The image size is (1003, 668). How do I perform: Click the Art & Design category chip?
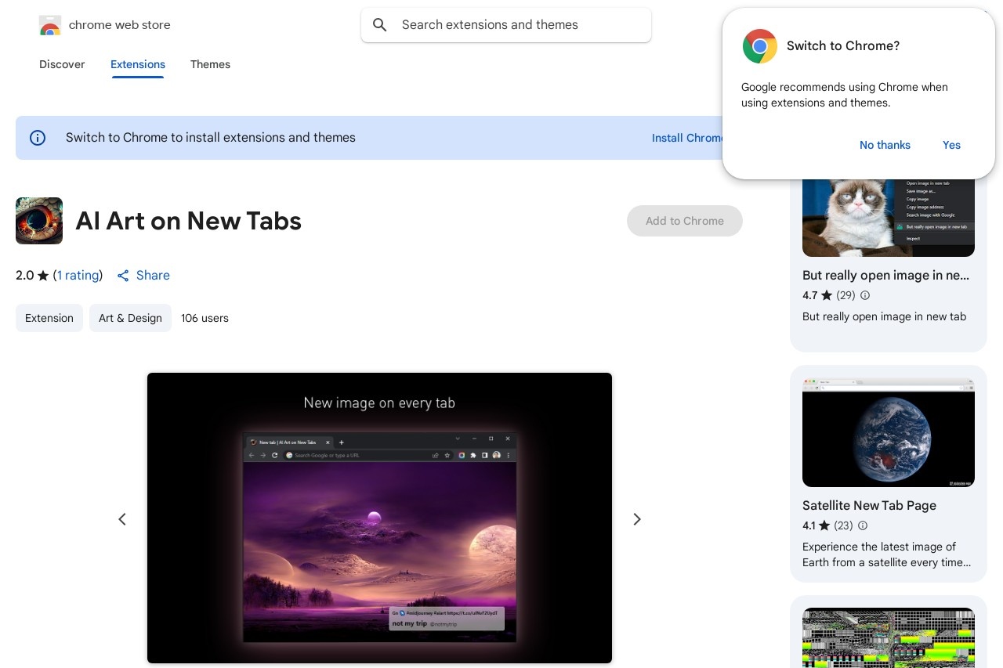(x=130, y=318)
